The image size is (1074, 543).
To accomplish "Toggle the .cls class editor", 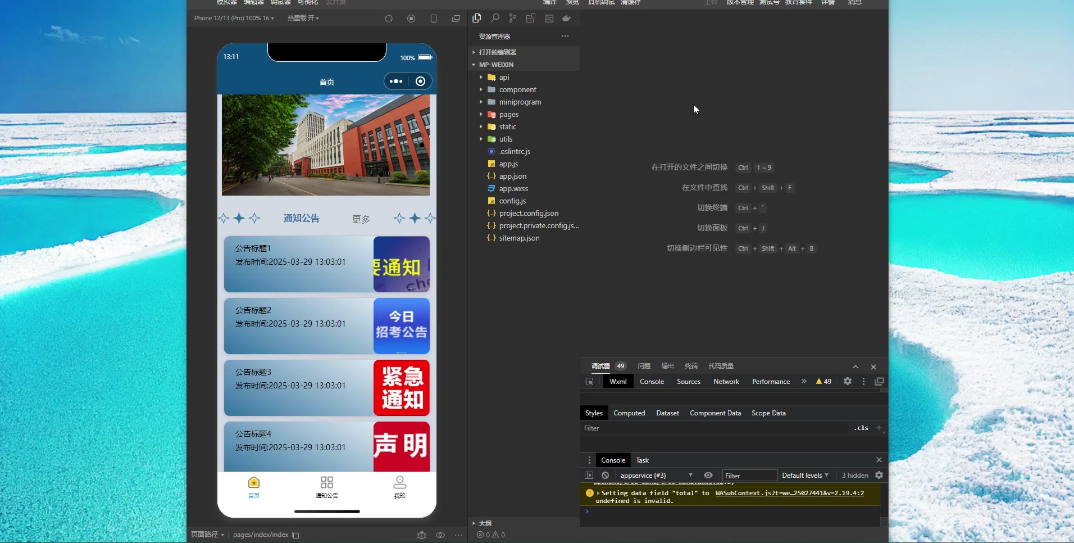I will pos(861,428).
